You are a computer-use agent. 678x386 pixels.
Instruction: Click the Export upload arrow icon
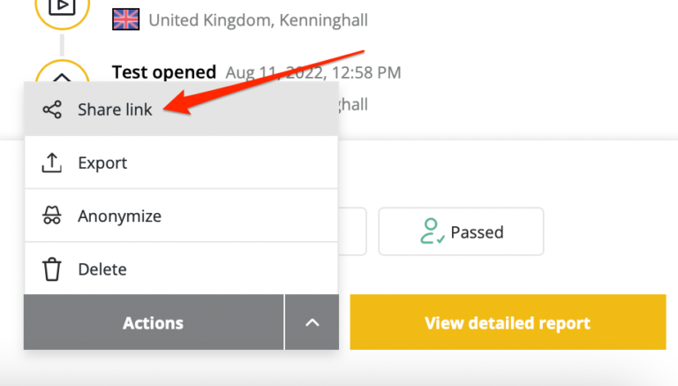point(52,163)
